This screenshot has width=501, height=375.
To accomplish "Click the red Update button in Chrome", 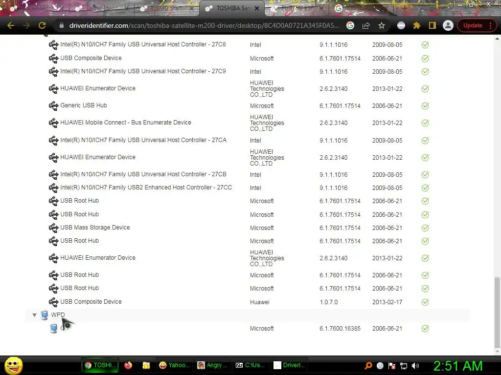I will click(x=476, y=25).
